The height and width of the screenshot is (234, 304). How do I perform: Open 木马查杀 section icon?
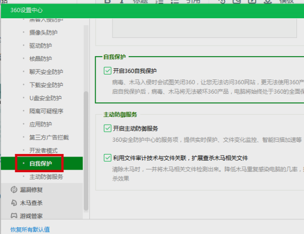(x=14, y=203)
